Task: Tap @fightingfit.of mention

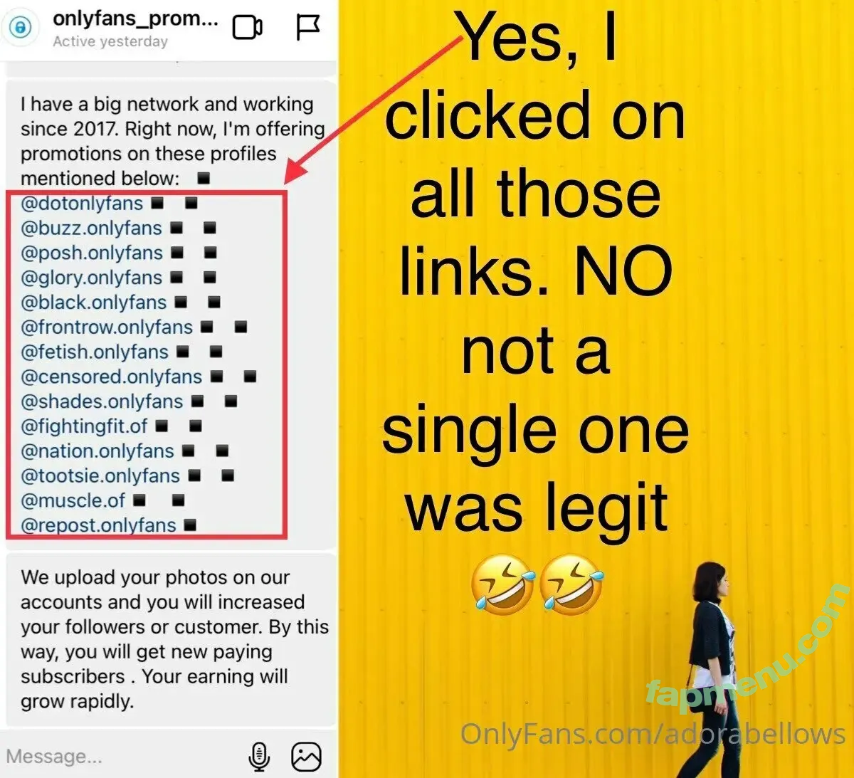Action: 84,426
